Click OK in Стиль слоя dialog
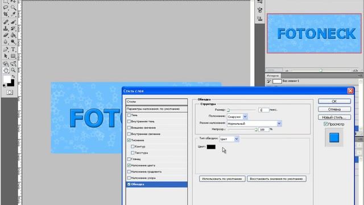 pos(334,101)
